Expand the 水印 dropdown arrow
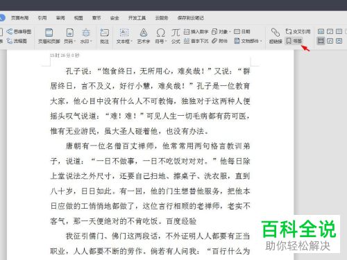 91,42
